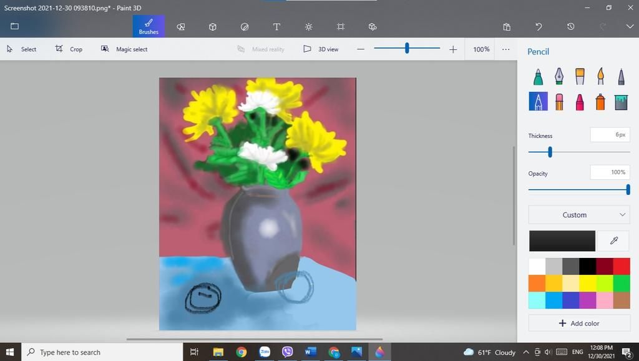Open the 3D library tab
This screenshot has width=639, height=361.
pos(372,26)
